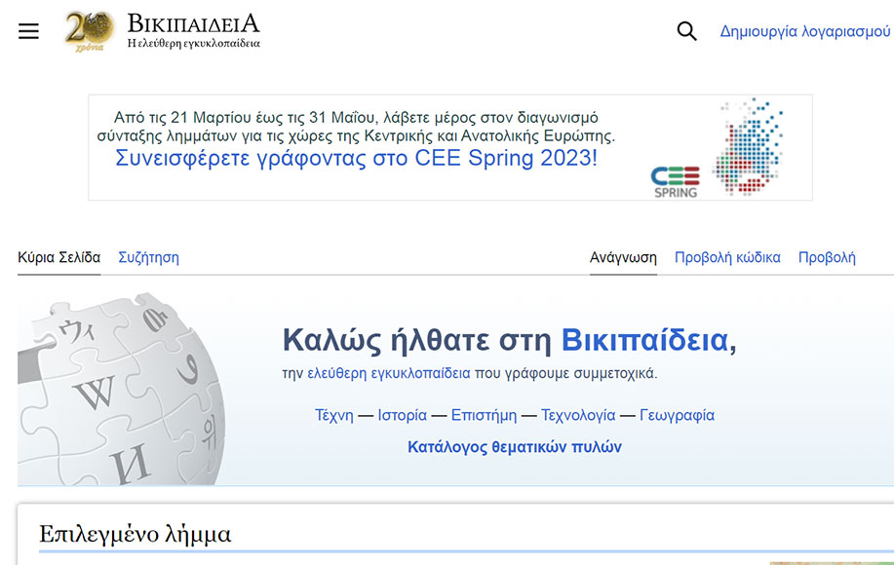The image size is (894, 565).
Task: Open the Γεωγραφία portal link
Action: 677,415
